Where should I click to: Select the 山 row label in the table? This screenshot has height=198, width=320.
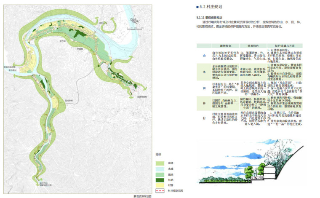204,55
